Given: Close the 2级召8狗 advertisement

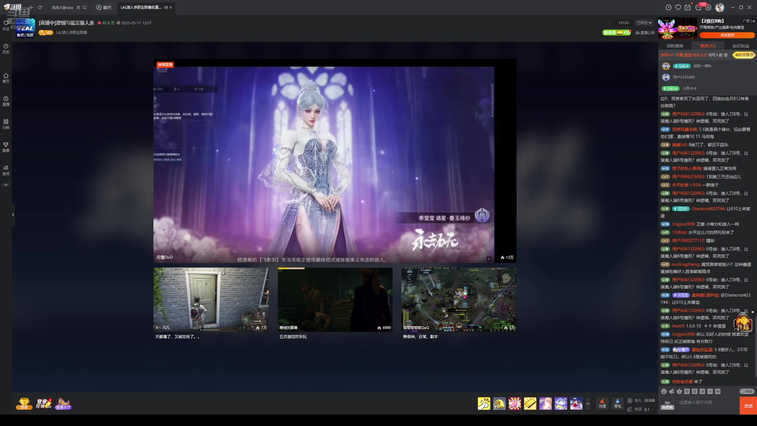Looking at the screenshot, I should click(753, 21).
